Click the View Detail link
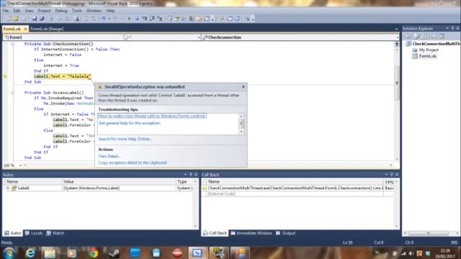The width and height of the screenshot is (461, 259). coord(109,156)
